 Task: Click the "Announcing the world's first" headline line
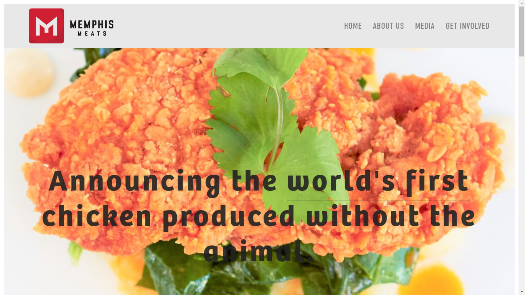point(259,181)
